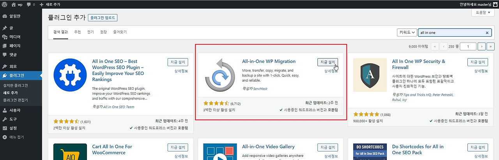Open the WordPress logo menu
This screenshot has height=160, width=499.
(x=4, y=4)
